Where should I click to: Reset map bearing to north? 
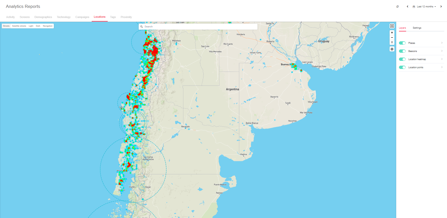392,42
